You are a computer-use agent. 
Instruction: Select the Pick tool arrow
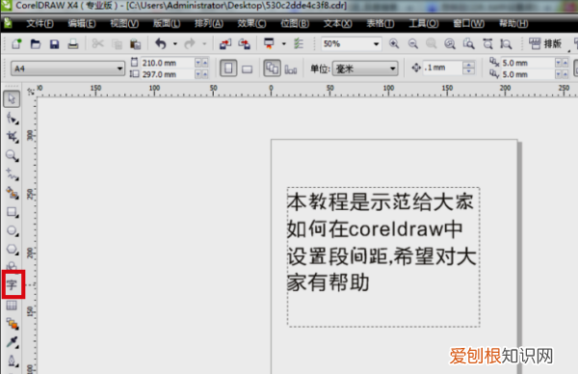pyautogui.click(x=12, y=99)
